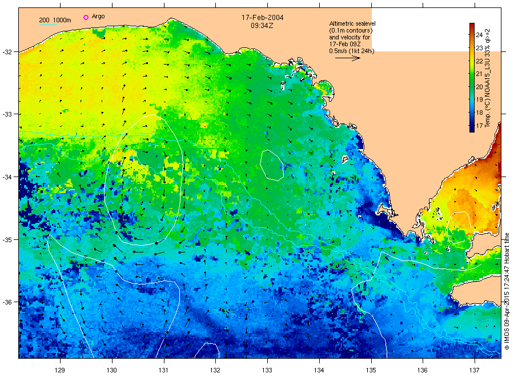This screenshot has height=377, width=514.
Task: Click latitude label -34
Action: click(7, 177)
